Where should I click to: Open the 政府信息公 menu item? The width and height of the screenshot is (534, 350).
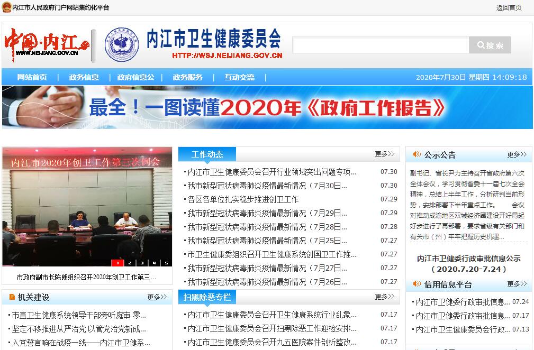pos(136,77)
